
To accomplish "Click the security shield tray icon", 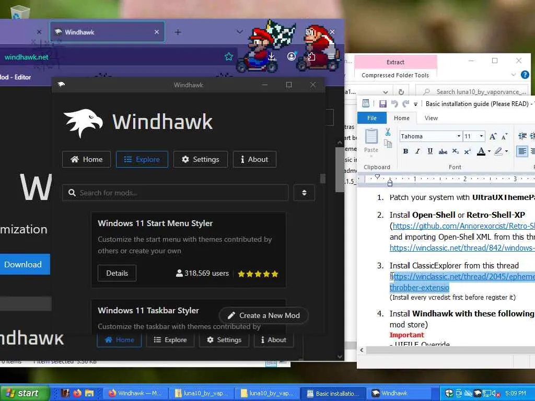I will pyautogui.click(x=449, y=393).
